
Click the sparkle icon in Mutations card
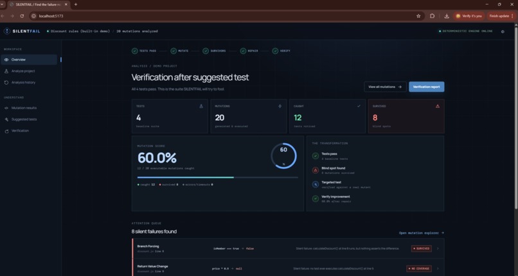[x=280, y=106]
